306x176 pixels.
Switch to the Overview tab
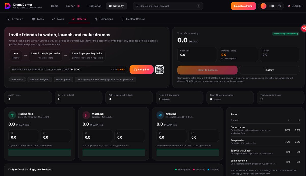pos(16,19)
